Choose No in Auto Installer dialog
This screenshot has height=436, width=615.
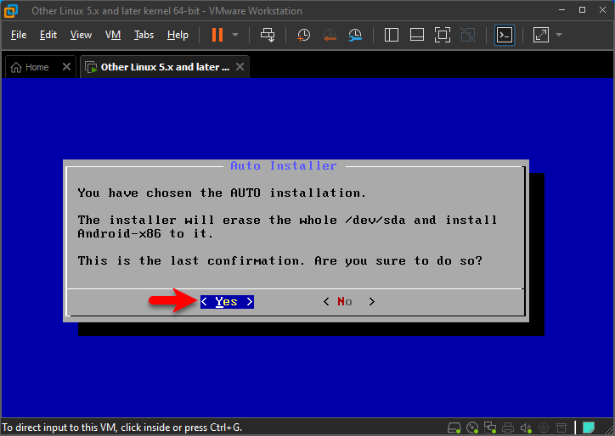coord(349,302)
